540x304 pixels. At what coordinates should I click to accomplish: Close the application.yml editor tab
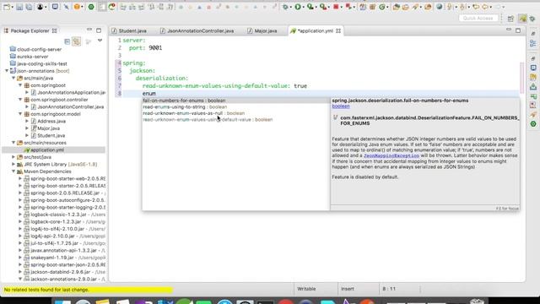[338, 30]
